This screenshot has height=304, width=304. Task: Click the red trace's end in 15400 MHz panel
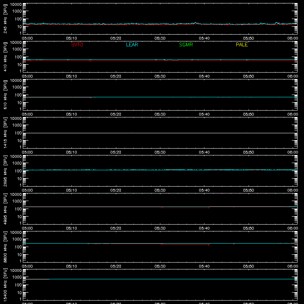[49, 279]
